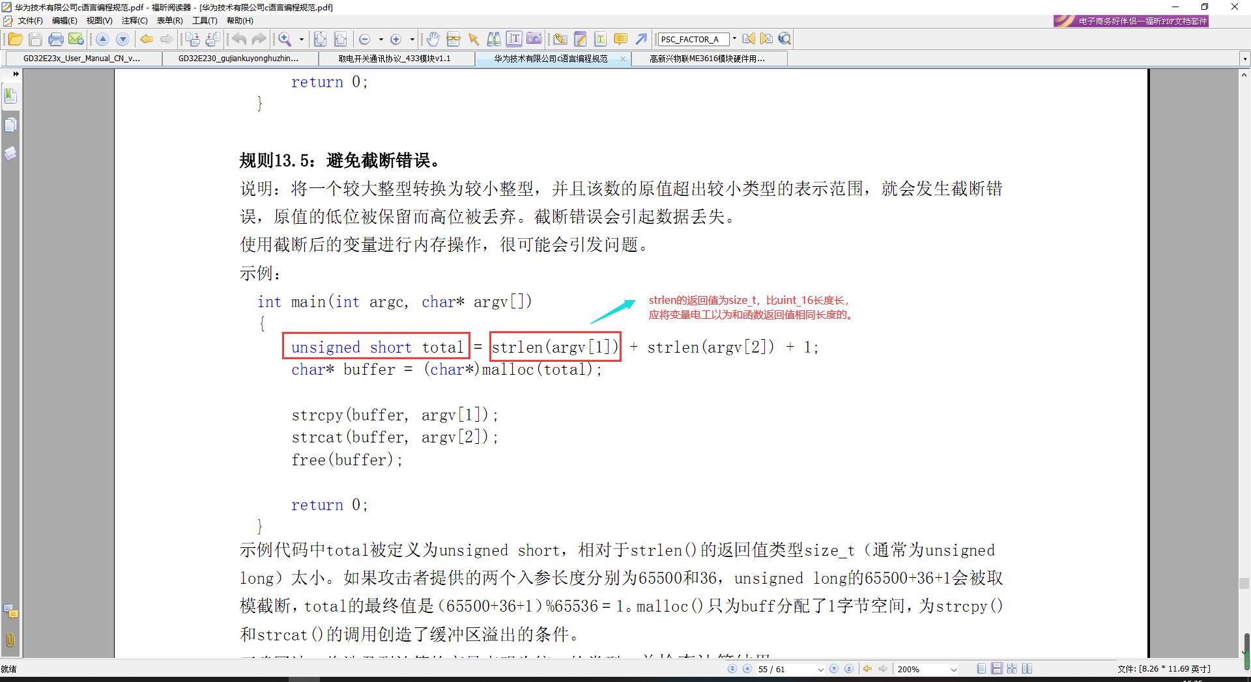Toggle the Select Text arrow tool
Screen dimensions: 1251x682
pos(473,39)
